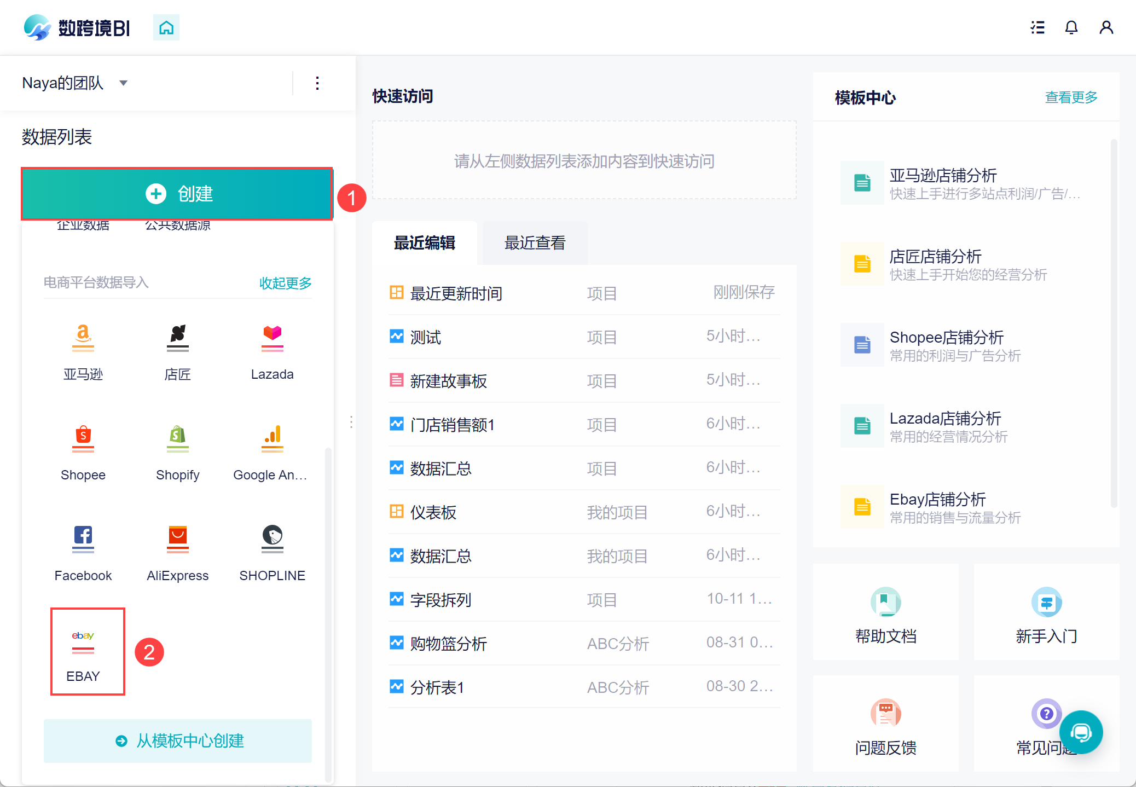Open the three-dot team options menu
1136x787 pixels.
coord(317,83)
